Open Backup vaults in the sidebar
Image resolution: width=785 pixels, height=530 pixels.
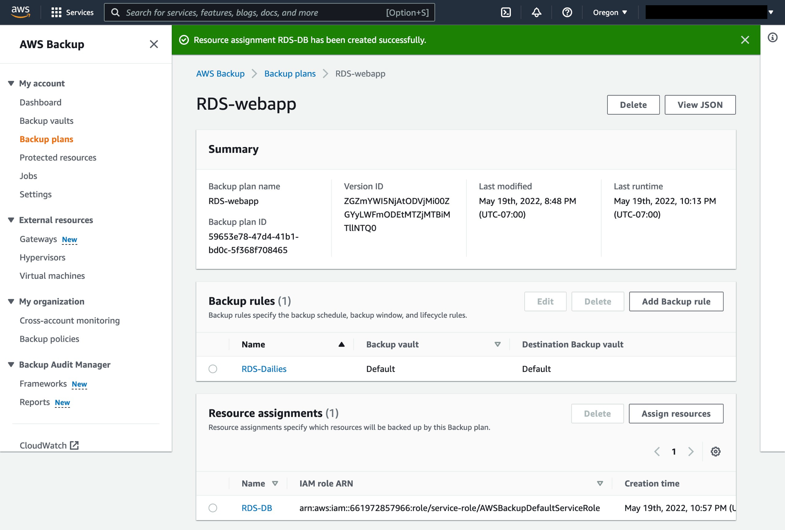[47, 121]
